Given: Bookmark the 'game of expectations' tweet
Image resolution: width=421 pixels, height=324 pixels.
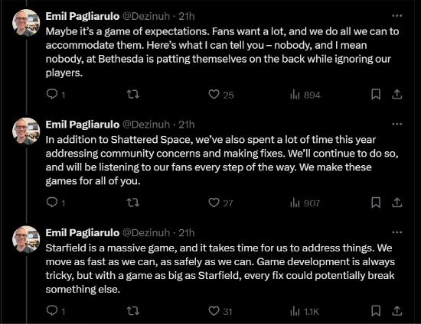Looking at the screenshot, I should 376,94.
